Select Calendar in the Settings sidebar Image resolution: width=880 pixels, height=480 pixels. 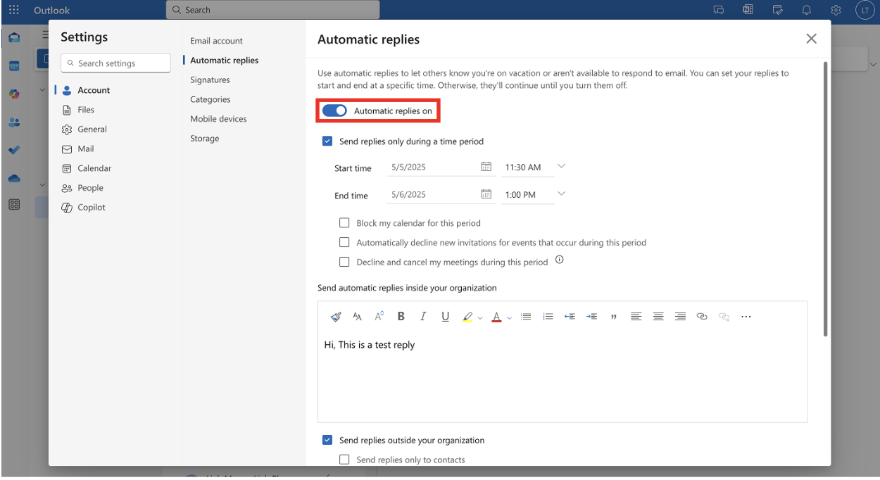[94, 168]
